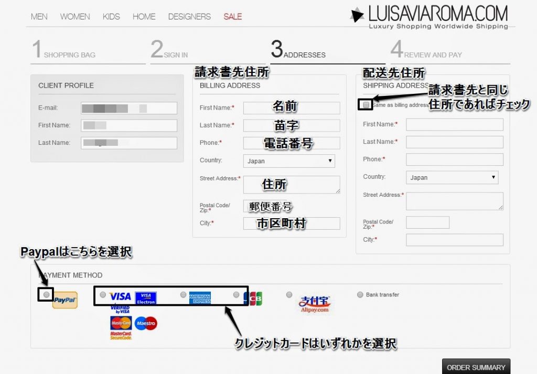Click the Bank transfer label
This screenshot has width=537, height=374.
pos(382,295)
